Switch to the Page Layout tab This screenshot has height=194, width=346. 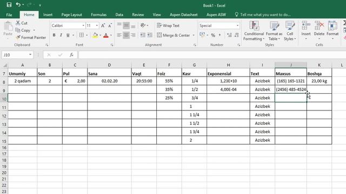point(71,15)
